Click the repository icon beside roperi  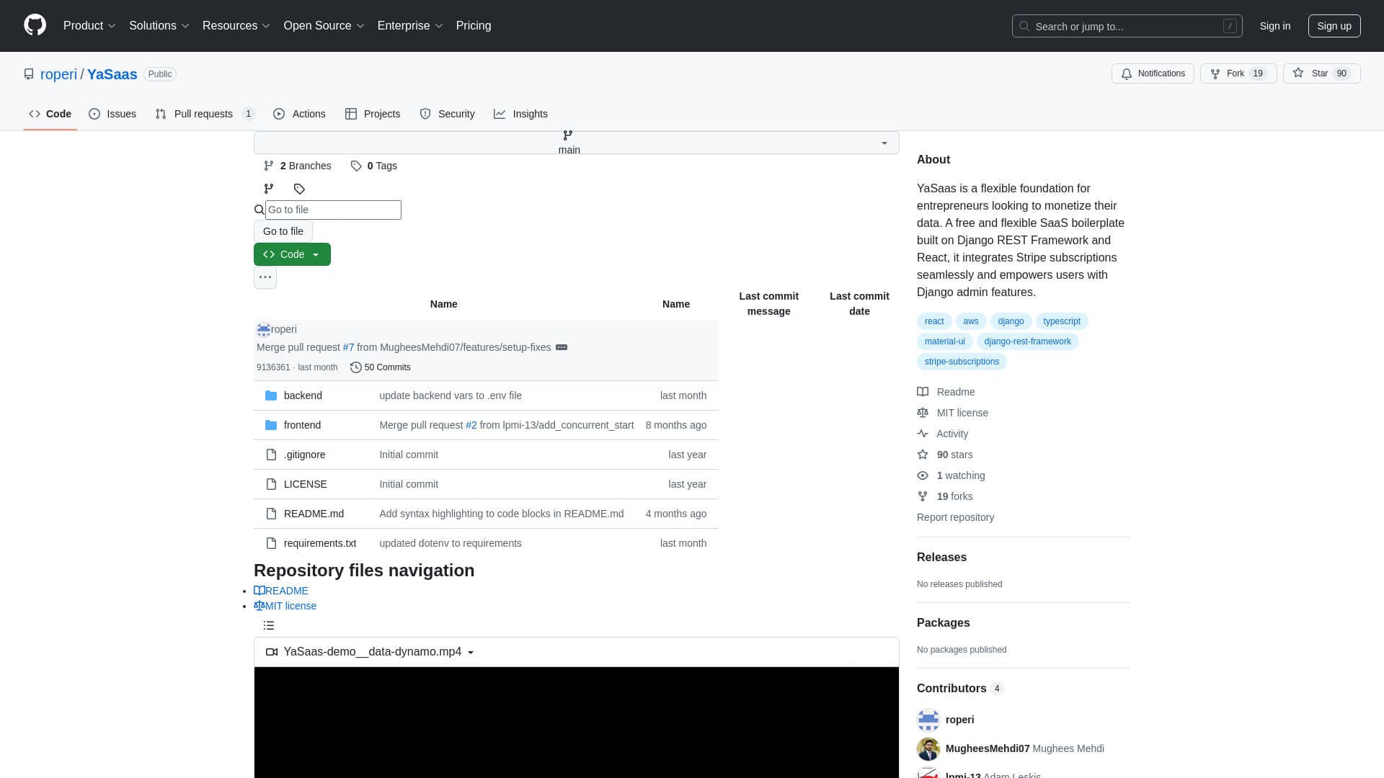click(29, 74)
